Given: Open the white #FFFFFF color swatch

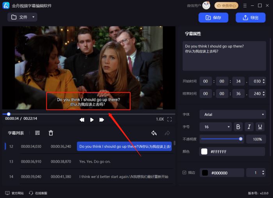Looking at the screenshot, I should [x=204, y=151].
